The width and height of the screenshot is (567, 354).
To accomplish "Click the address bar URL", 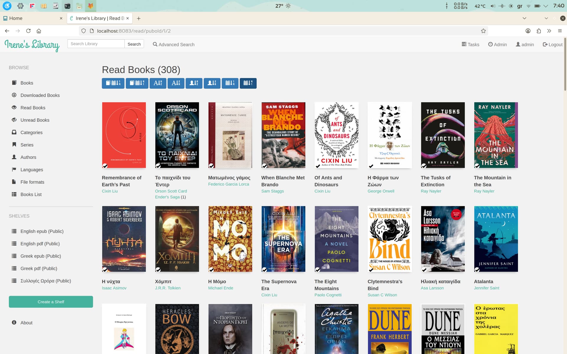I will [134, 31].
